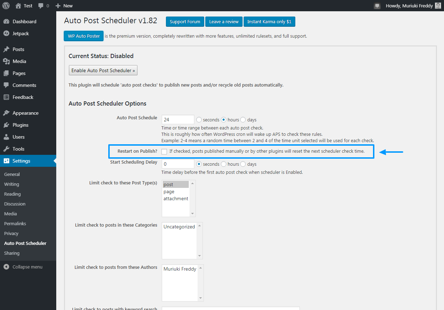This screenshot has width=444, height=310.
Task: Click the Collapse menu arrow icon
Action: tap(6, 267)
